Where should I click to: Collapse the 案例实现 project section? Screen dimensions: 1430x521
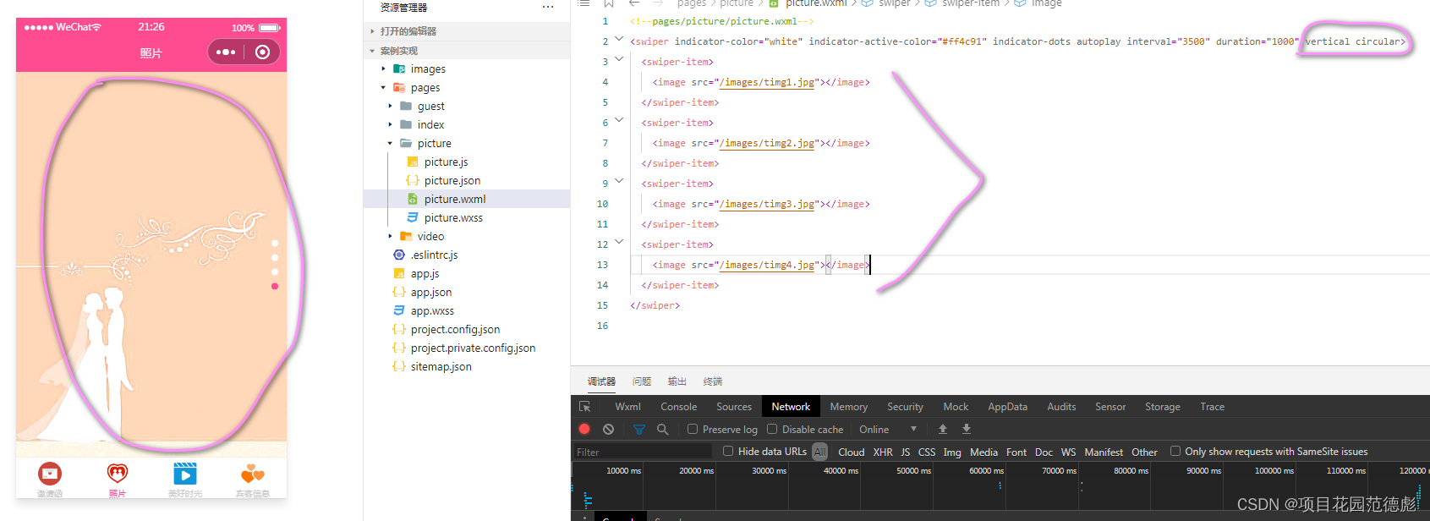(x=399, y=51)
